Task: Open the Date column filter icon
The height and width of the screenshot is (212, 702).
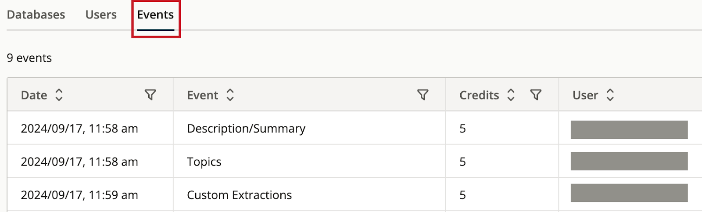Action: [150, 95]
